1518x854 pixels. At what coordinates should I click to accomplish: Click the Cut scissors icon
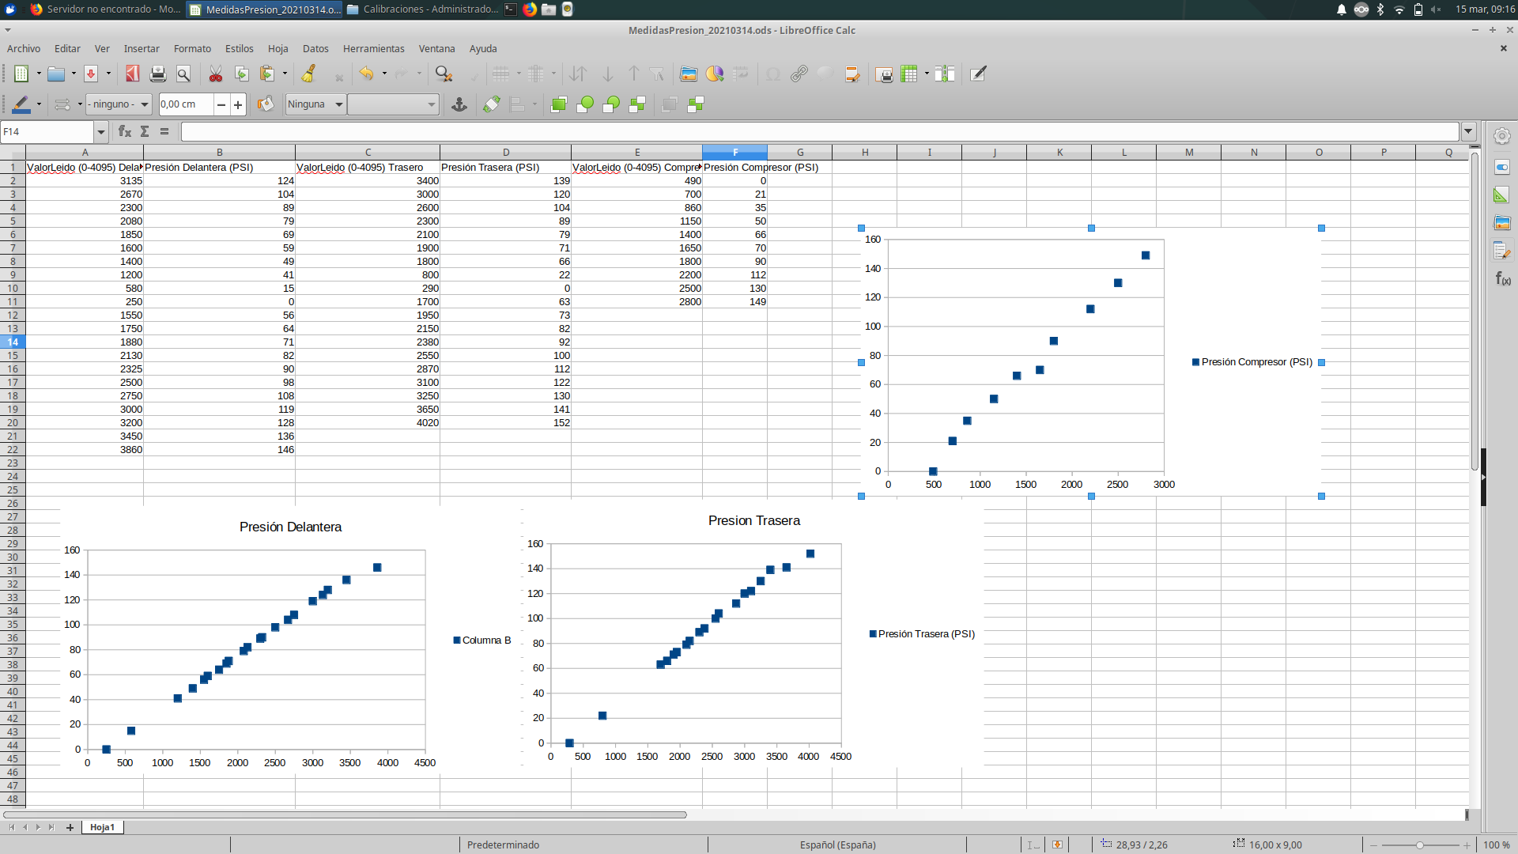pos(215,74)
